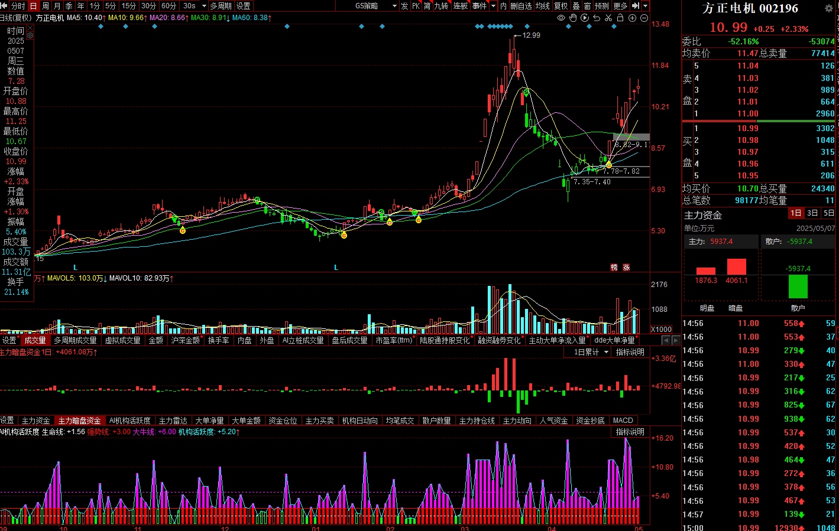Open 设置 for volume indicator row
839x531 pixels.
(9, 340)
